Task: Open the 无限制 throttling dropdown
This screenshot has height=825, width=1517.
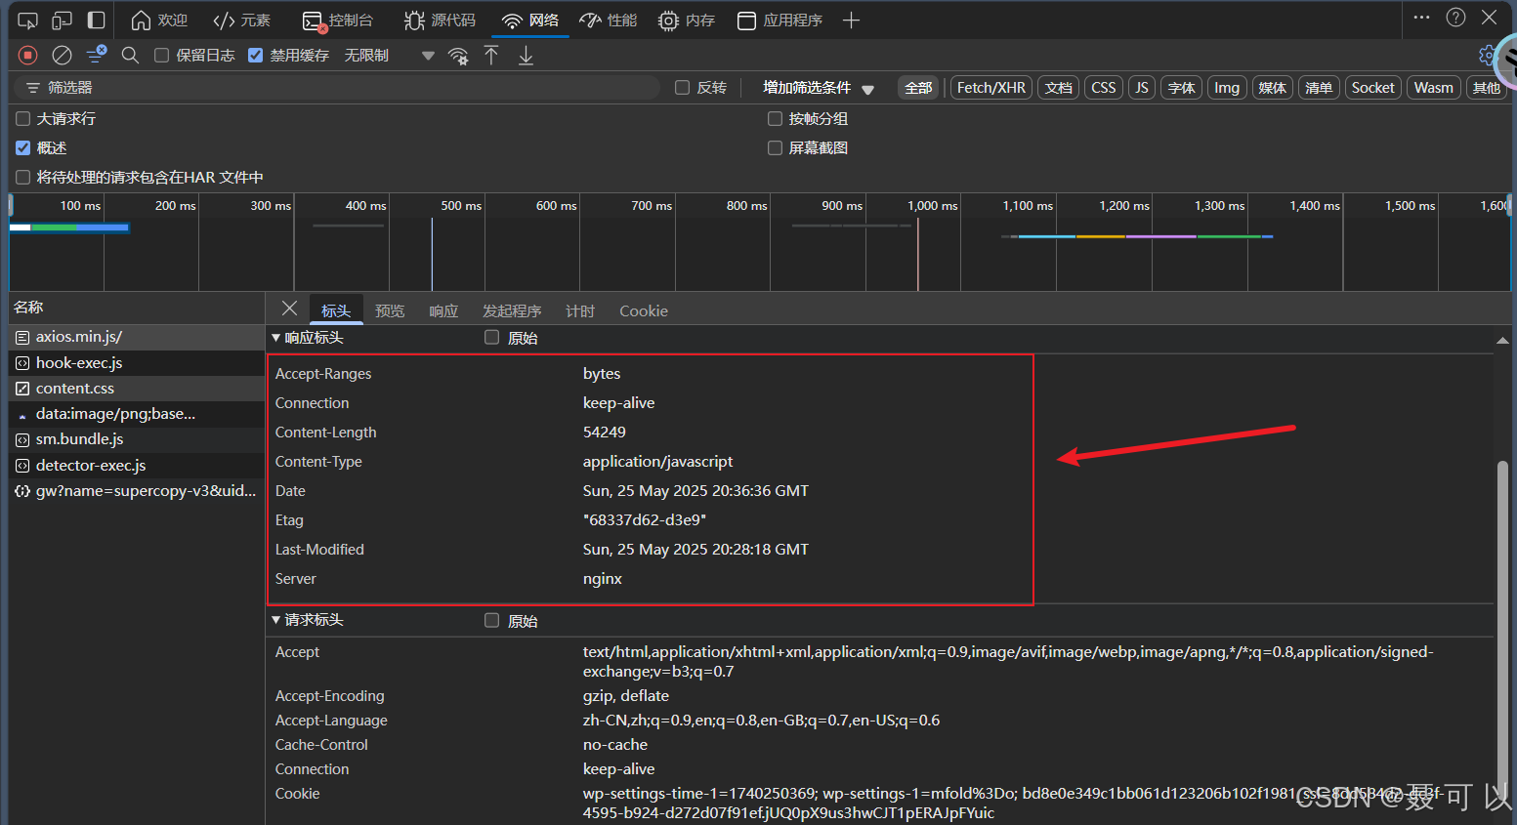Action: [389, 56]
